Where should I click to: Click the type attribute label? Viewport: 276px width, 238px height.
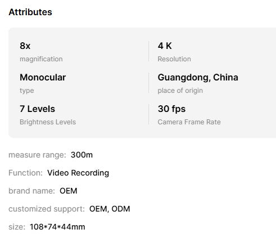[x=27, y=91]
